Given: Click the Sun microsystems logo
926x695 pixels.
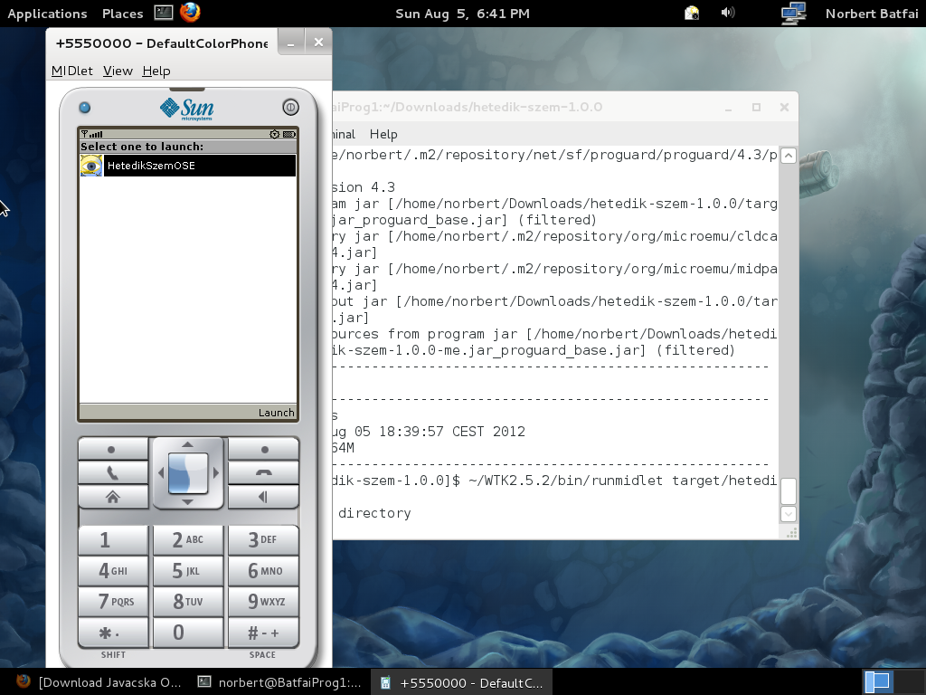Looking at the screenshot, I should pos(187,109).
